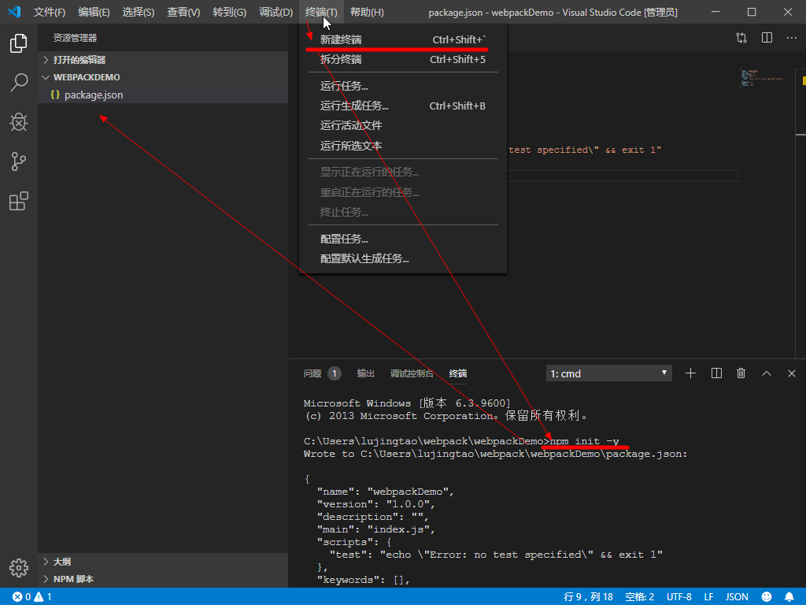Image resolution: width=806 pixels, height=605 pixels.
Task: Click the open changes compare icon
Action: 741,38
